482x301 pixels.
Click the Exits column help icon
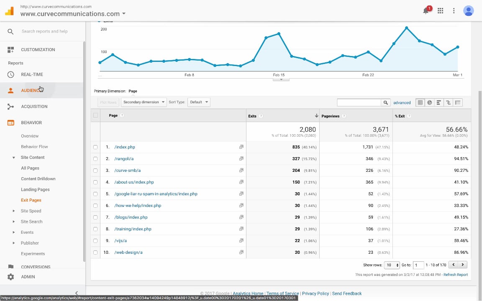pyautogui.click(x=261, y=116)
